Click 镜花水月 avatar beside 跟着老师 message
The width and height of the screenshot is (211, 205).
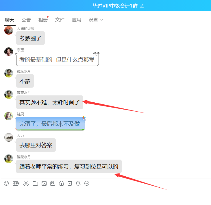9,159
